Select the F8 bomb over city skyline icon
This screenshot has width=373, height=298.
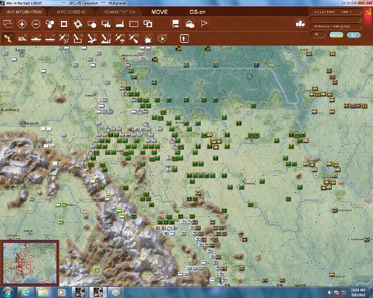pyautogui.click(x=106, y=39)
